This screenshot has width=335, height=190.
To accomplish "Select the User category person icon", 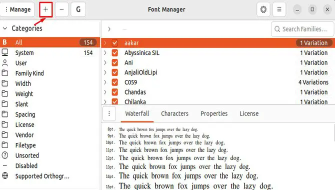I will tap(5, 63).
